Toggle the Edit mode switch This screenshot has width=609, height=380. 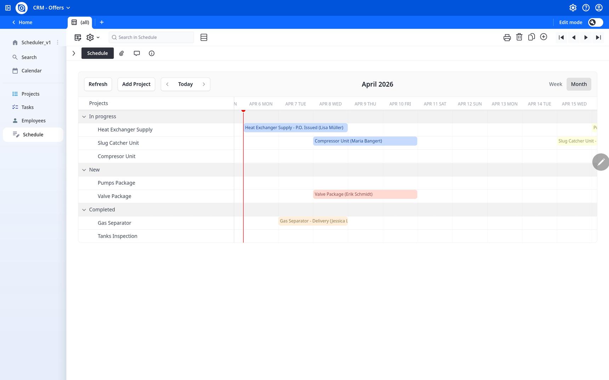pos(595,22)
